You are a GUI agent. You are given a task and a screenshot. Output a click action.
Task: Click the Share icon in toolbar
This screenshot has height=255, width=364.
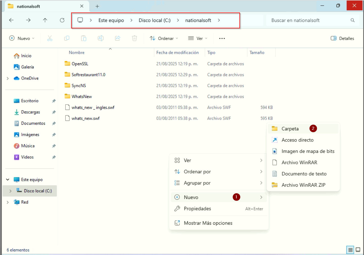coord(118,38)
